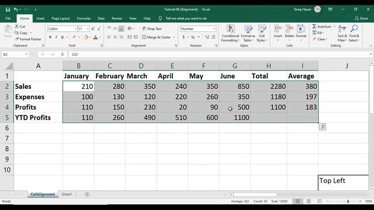Add a new sheet with the plus icon
Viewport: 374px width, 210px height.
87,194
